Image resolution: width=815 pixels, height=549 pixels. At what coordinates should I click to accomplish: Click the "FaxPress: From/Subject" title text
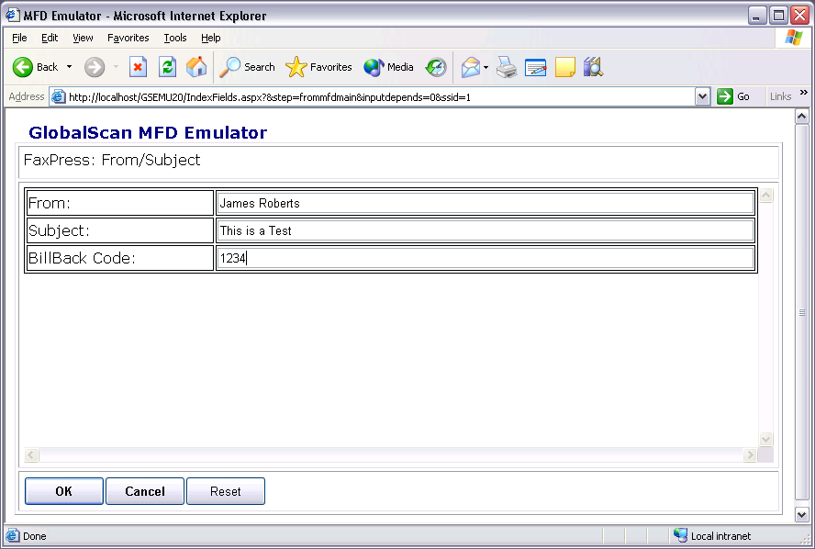pyautogui.click(x=112, y=160)
